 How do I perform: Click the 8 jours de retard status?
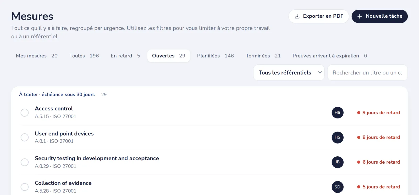click(x=378, y=137)
